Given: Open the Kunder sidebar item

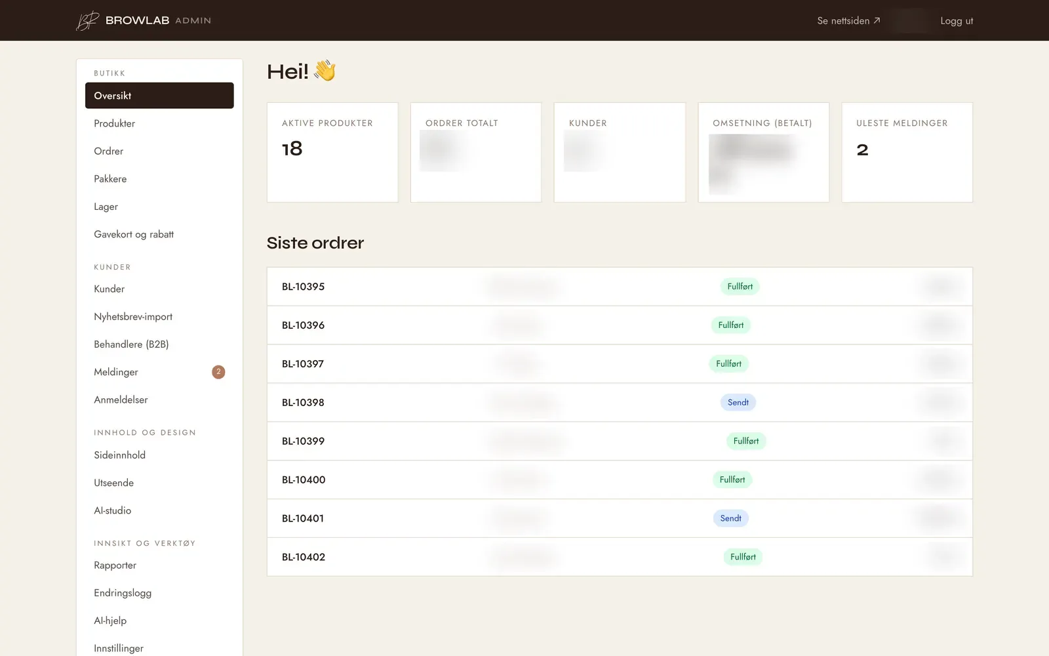Looking at the screenshot, I should (x=159, y=289).
